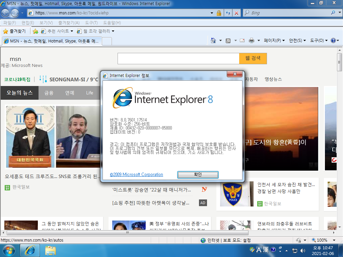This screenshot has height=257, width=343.
Task: Click the volume speaker tray icon
Action: pyautogui.click(x=303, y=250)
